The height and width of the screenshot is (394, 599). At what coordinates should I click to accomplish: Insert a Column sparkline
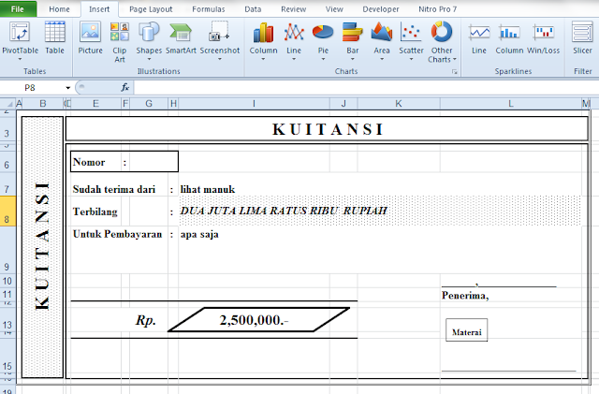coord(509,38)
